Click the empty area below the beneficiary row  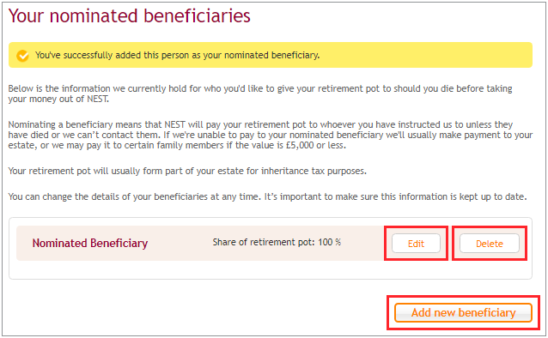271,269
